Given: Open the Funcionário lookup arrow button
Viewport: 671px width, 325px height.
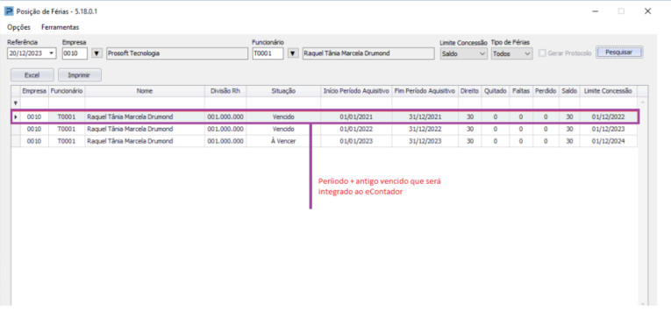Looking at the screenshot, I should pyautogui.click(x=293, y=53).
